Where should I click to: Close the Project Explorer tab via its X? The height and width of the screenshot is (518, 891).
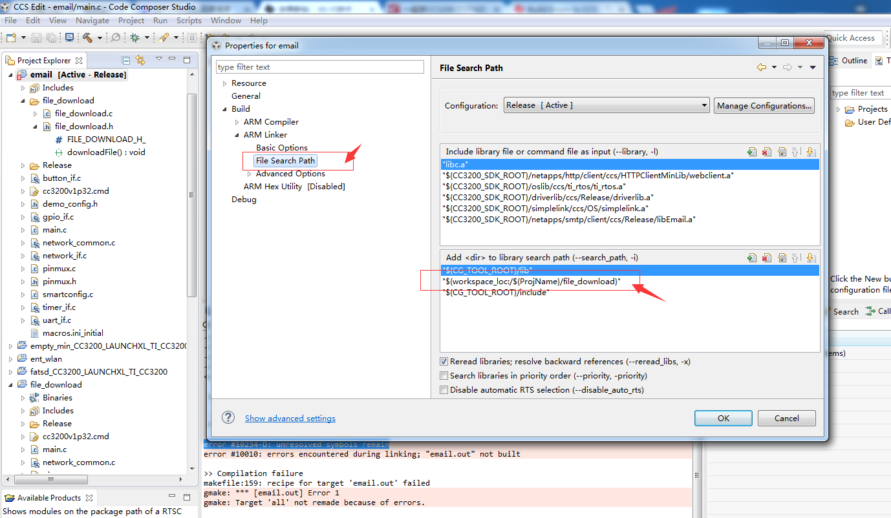click(79, 61)
